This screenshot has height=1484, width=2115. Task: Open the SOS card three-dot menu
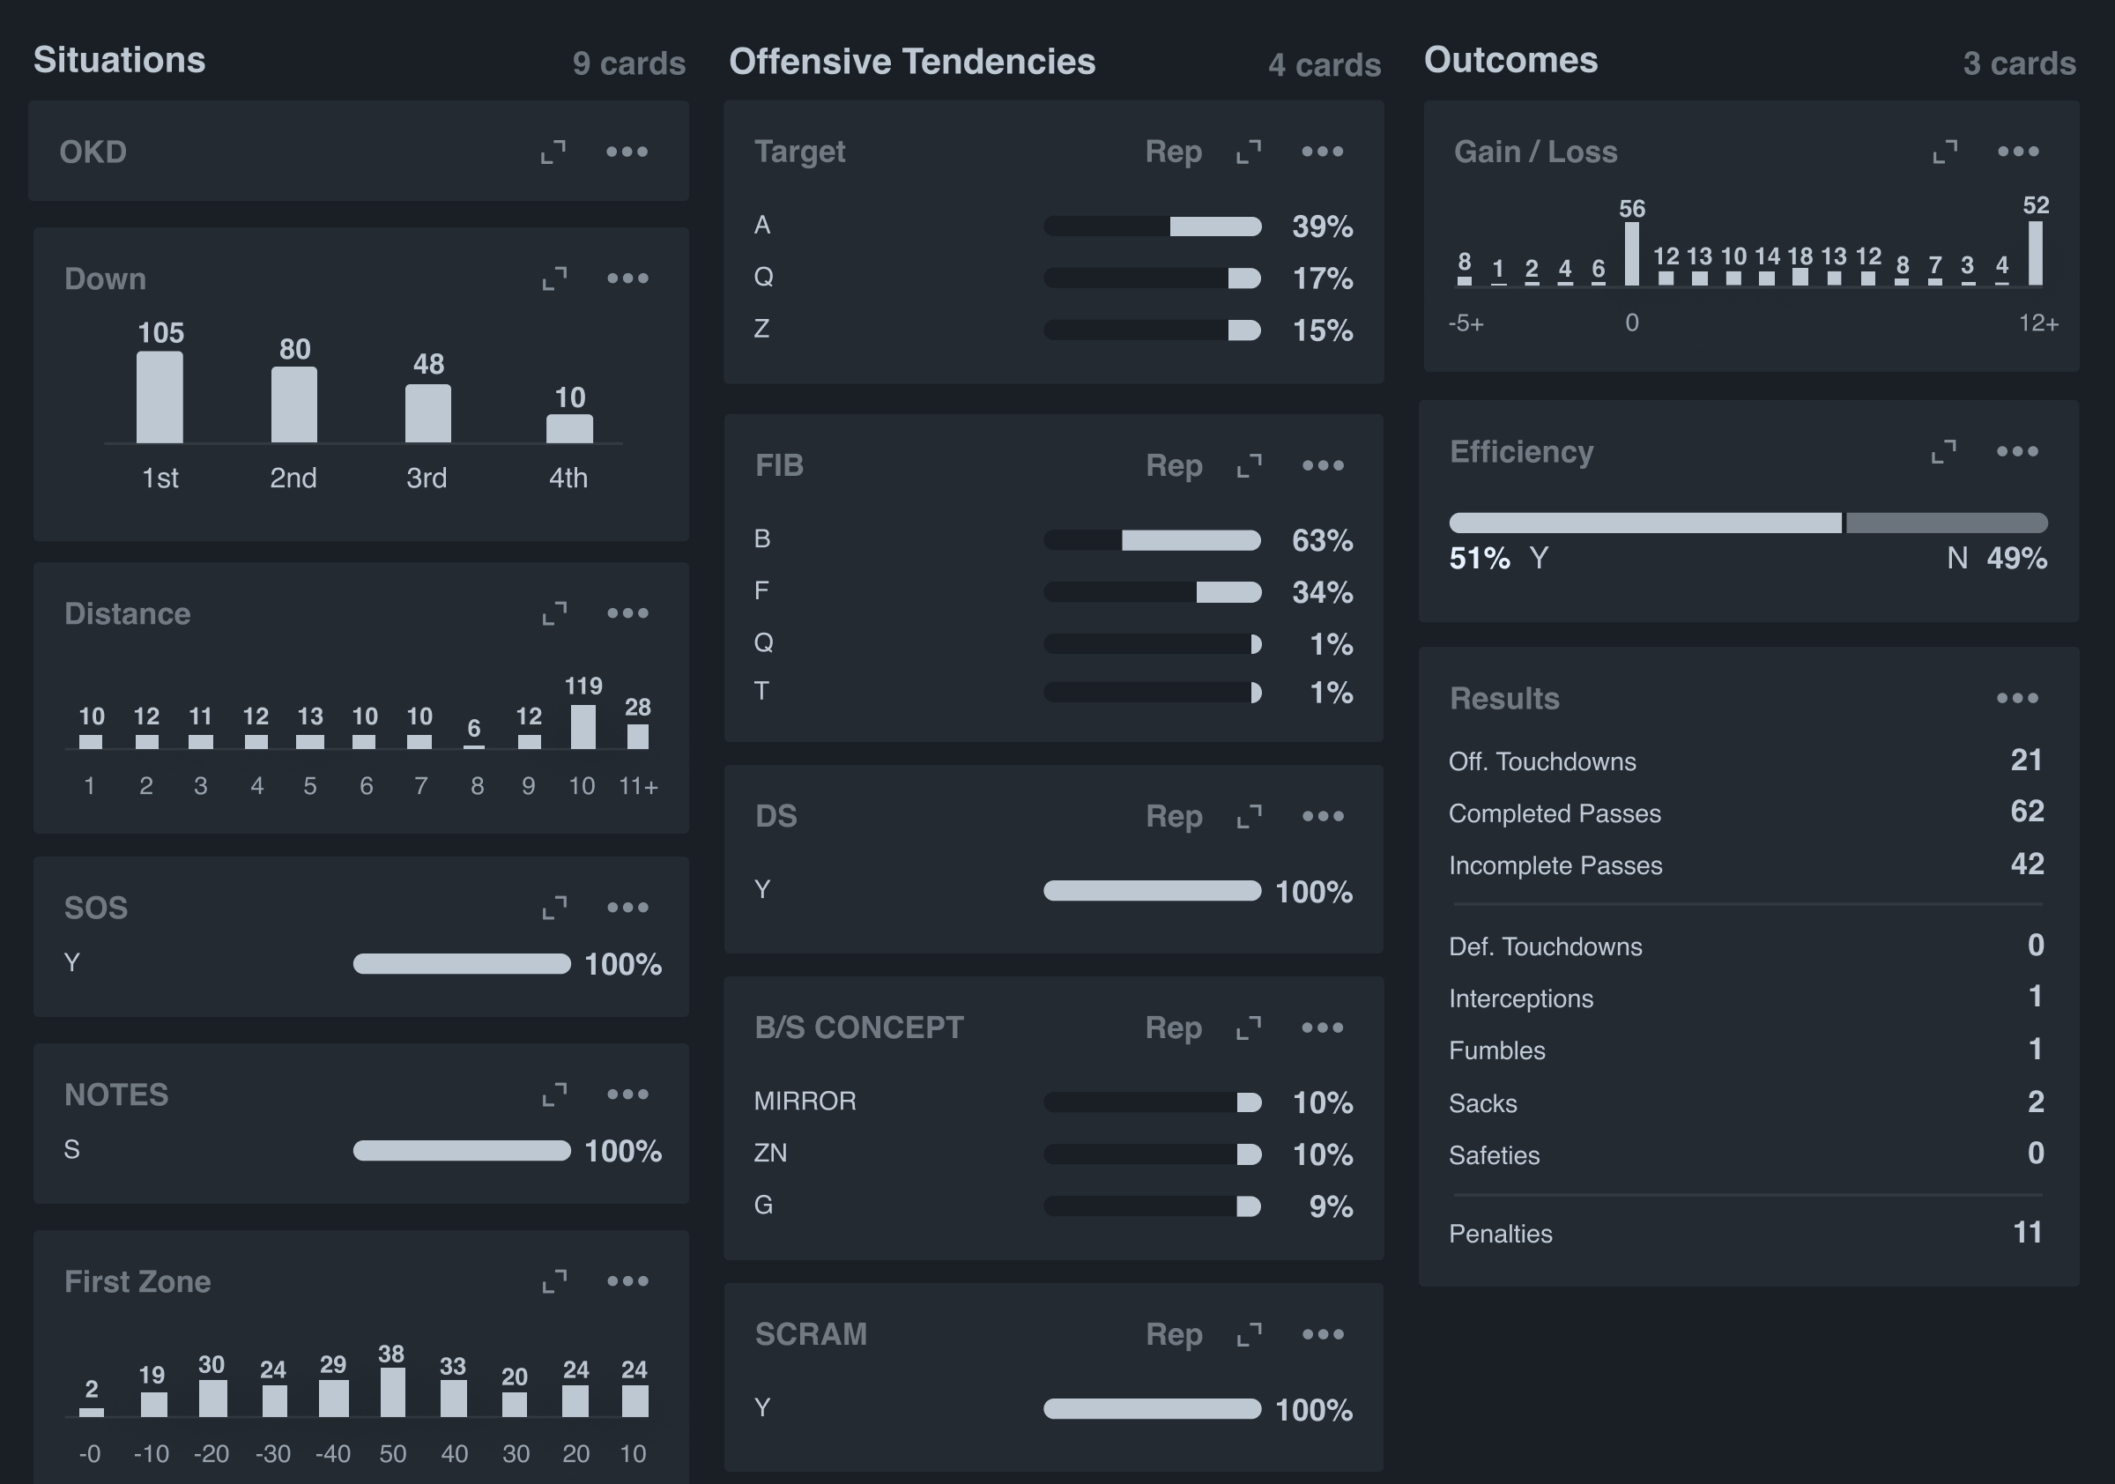coord(627,908)
